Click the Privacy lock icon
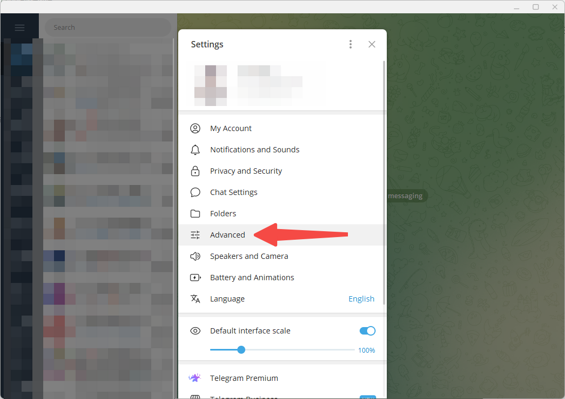This screenshot has width=565, height=399. tap(195, 171)
